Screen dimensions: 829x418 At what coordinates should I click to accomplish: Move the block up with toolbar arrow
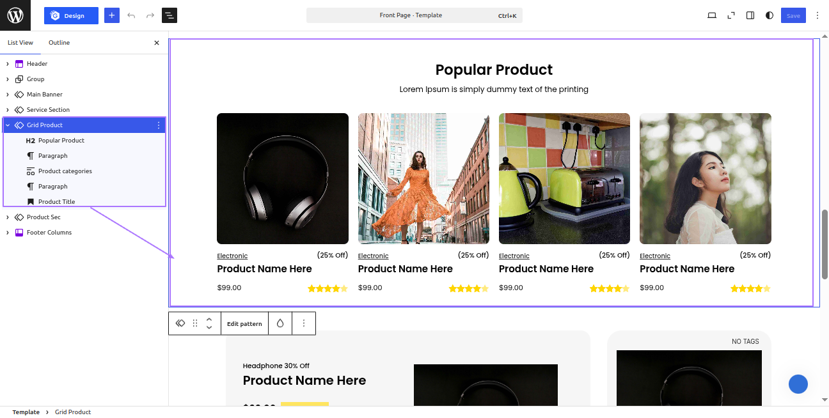(x=209, y=319)
